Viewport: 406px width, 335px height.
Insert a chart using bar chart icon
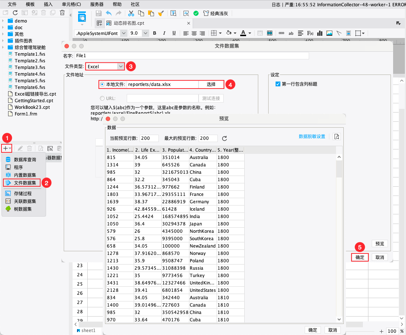(320, 33)
